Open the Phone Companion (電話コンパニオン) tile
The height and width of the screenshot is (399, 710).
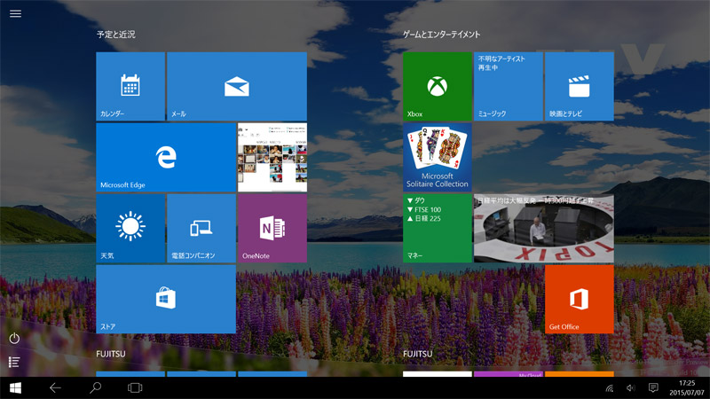pyautogui.click(x=201, y=228)
